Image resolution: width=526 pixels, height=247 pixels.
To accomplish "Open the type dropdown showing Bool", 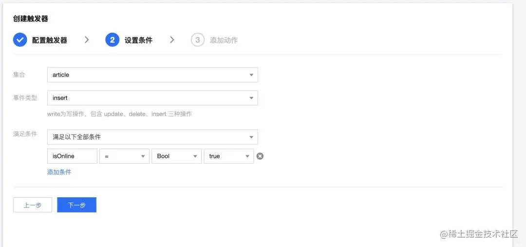I will (x=176, y=156).
